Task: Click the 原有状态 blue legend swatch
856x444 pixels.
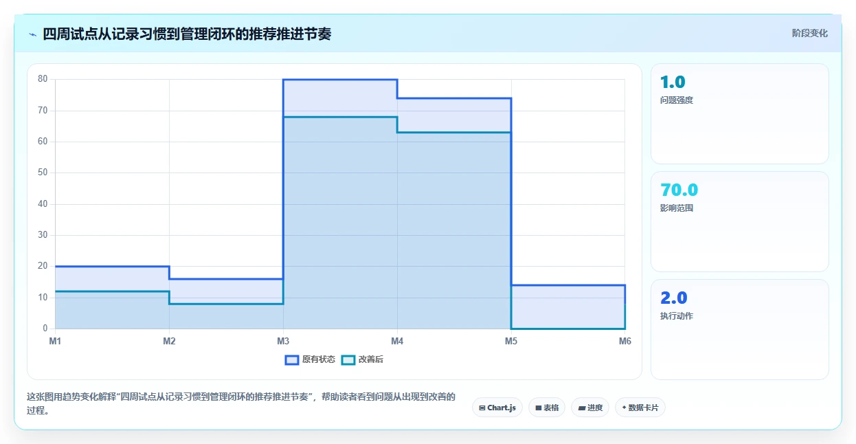Action: (292, 359)
